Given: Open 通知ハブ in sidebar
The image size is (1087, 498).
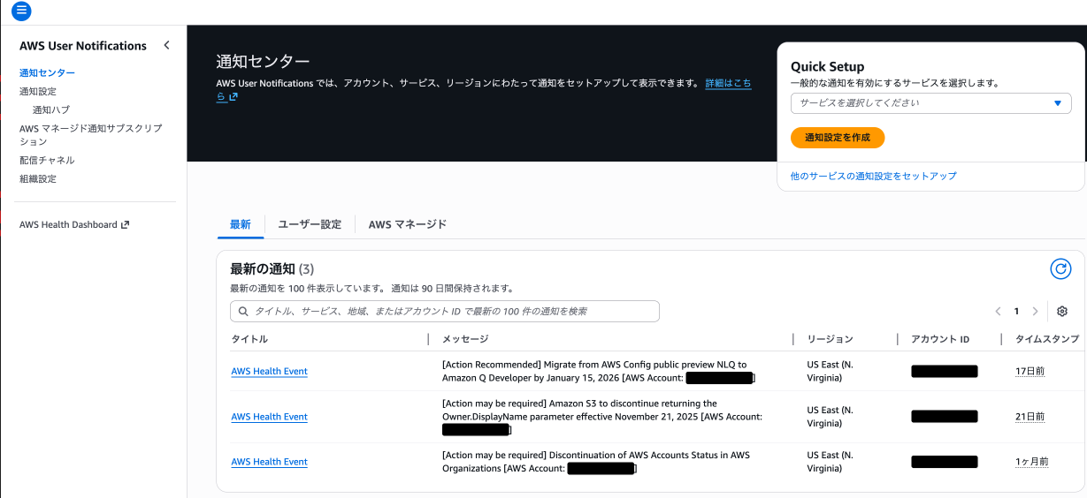Looking at the screenshot, I should tap(51, 109).
